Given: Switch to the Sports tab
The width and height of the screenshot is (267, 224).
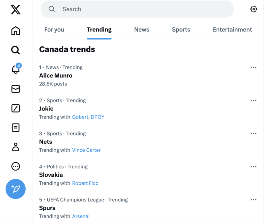Looking at the screenshot, I should (181, 30).
